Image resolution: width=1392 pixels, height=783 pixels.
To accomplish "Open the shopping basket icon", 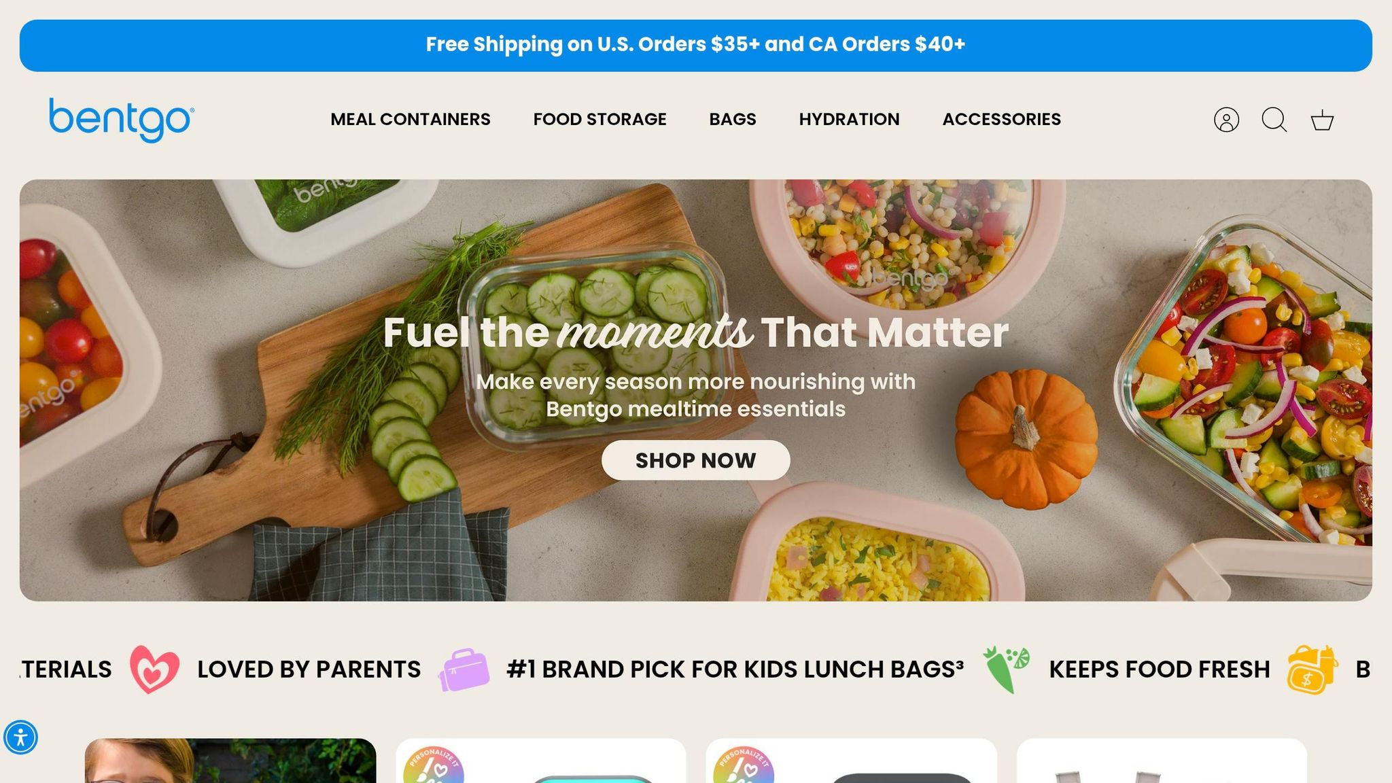I will click(1322, 120).
